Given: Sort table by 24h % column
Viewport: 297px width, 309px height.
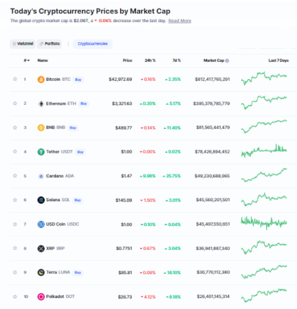Looking at the screenshot, I should pyautogui.click(x=150, y=61).
